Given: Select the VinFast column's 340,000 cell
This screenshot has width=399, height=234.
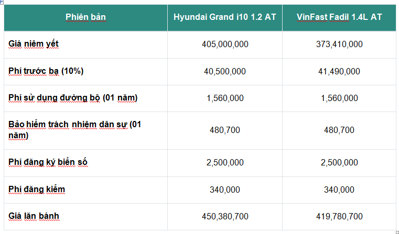Looking at the screenshot, I should [x=339, y=189].
